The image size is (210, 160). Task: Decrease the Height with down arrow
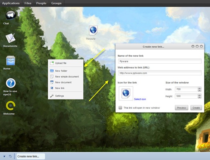pyautogui.click(x=200, y=98)
